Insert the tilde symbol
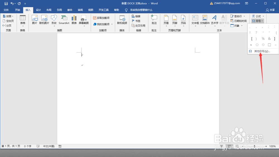 pyautogui.click(x=275, y=45)
